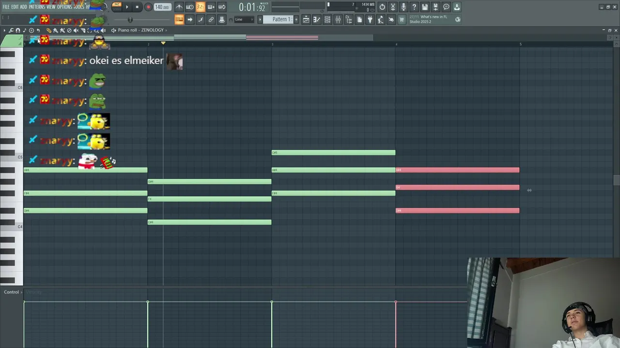Click the audio editor scissors icon

tap(393, 7)
